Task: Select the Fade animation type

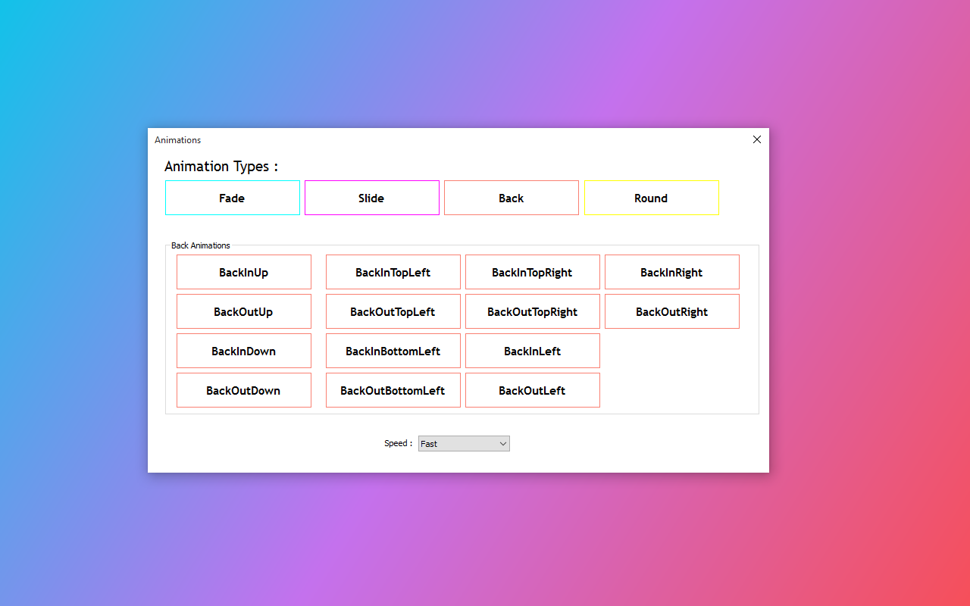Action: [x=233, y=198]
